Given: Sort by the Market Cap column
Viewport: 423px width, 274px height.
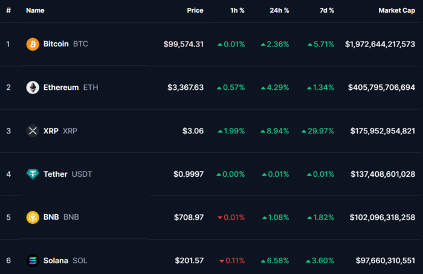Looking at the screenshot, I should pyautogui.click(x=396, y=11).
